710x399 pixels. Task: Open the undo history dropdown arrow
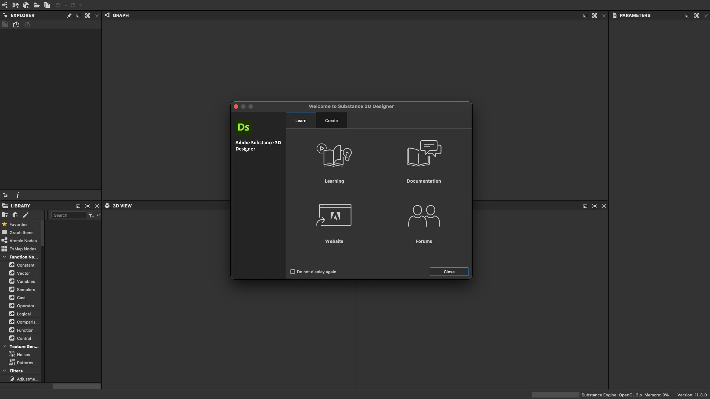point(66,5)
